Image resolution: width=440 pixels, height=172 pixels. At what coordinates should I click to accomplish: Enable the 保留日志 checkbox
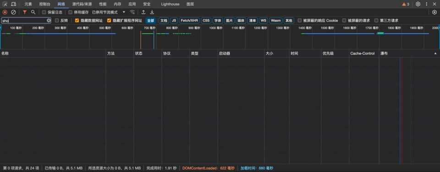point(44,12)
